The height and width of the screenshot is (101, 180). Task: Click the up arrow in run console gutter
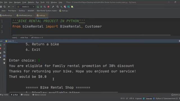coord(4,45)
